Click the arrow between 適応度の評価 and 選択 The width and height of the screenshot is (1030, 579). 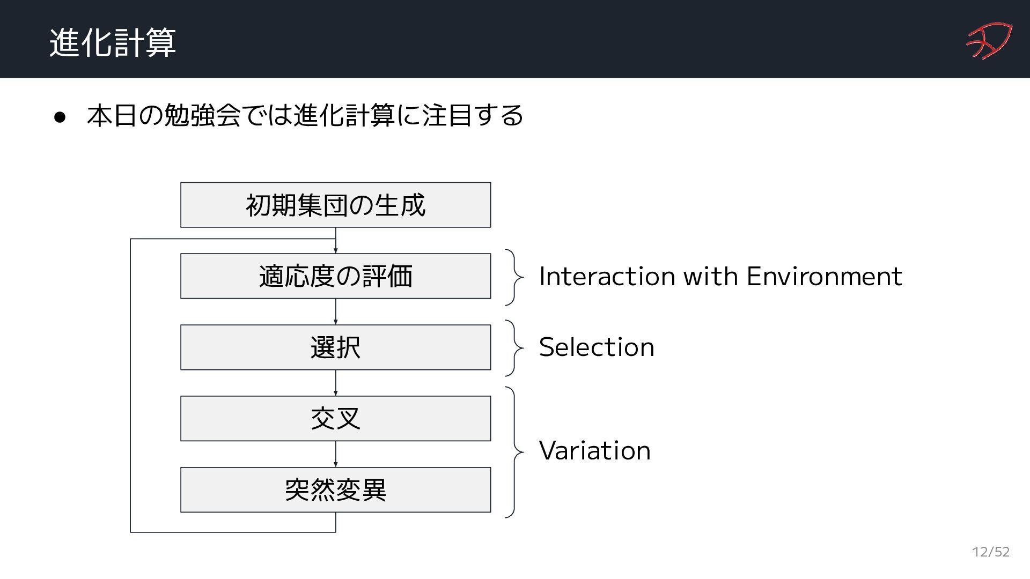(x=336, y=311)
